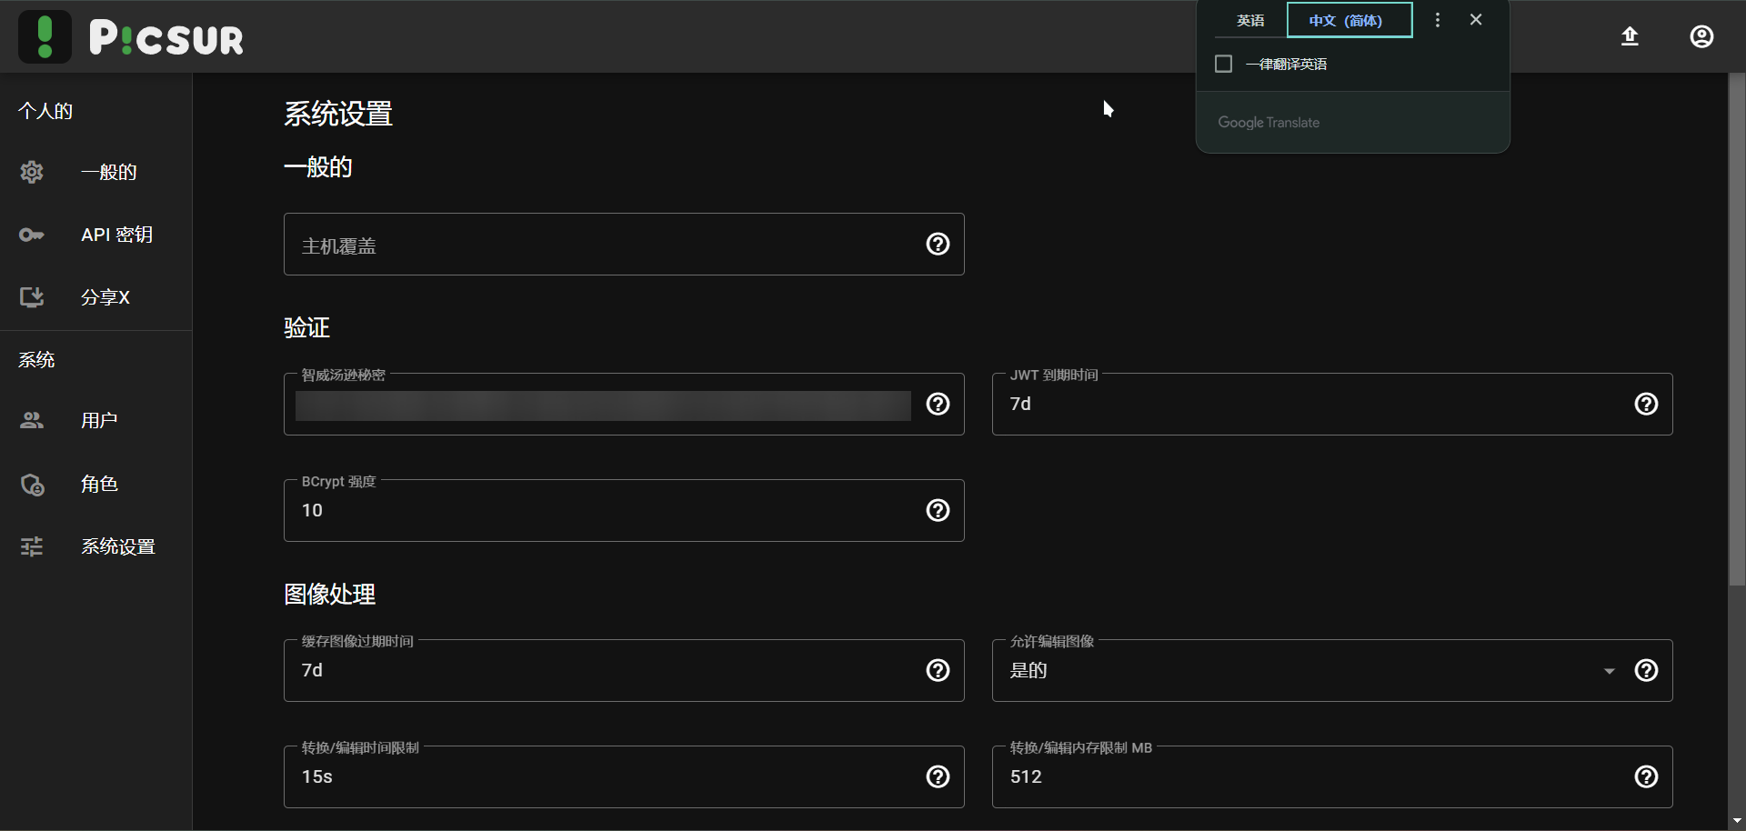Show help for 主机覆盖 field
This screenshot has width=1746, height=831.
[x=938, y=244]
